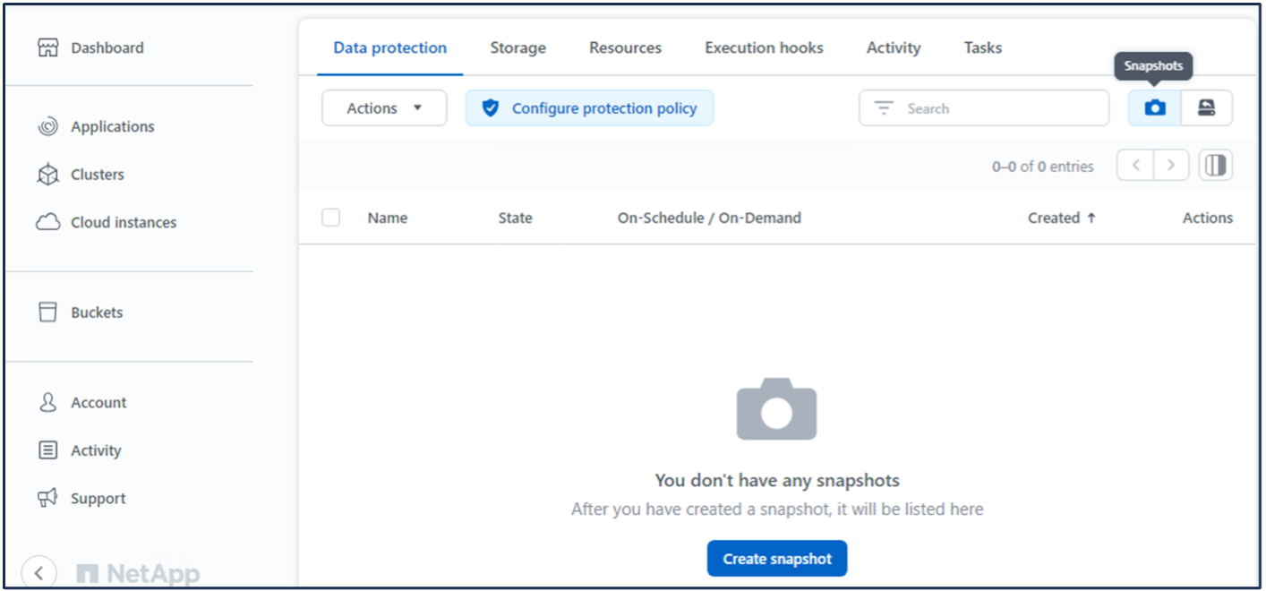
Task: Toggle the column visibility selector icon
Action: click(x=1215, y=166)
